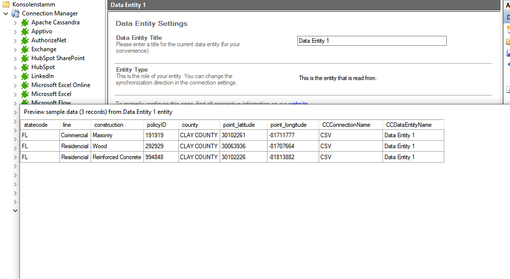Viewport: 510px width, 279px height.
Task: Expand the HubSpot connection node
Action: (x=15, y=67)
